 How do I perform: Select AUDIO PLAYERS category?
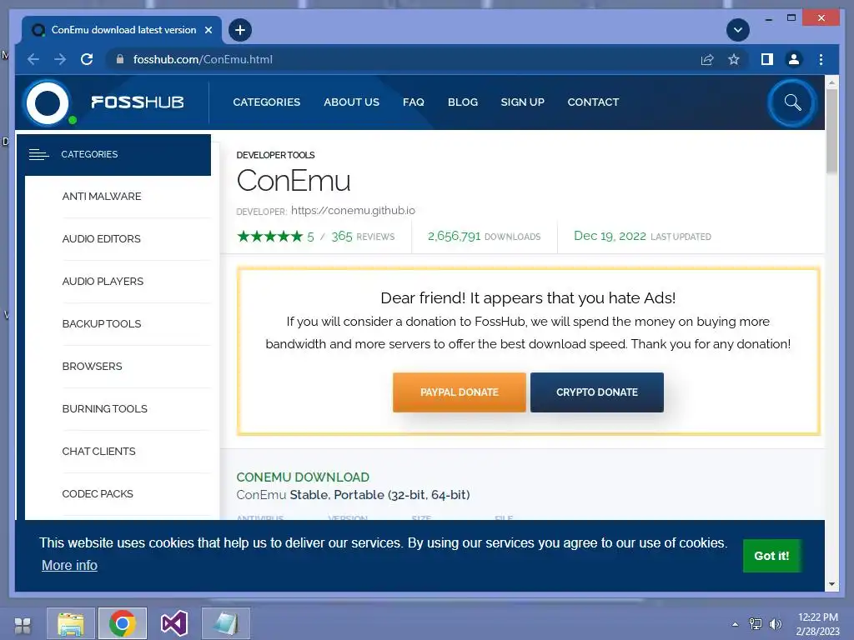(103, 282)
